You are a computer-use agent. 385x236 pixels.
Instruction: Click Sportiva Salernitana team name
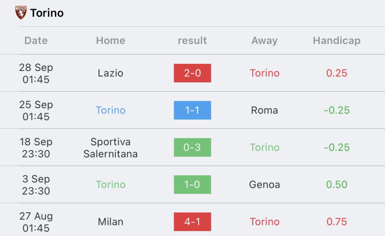111,148
